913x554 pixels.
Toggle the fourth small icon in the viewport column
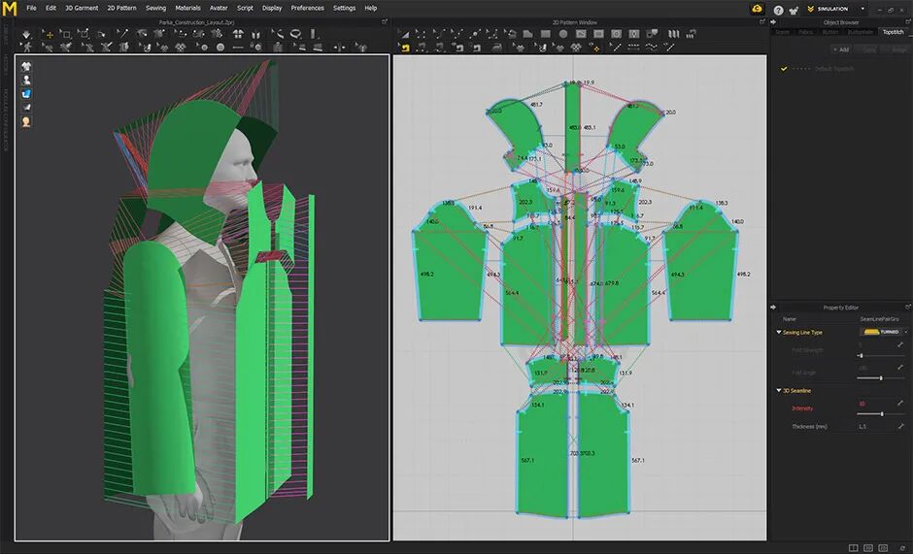26,107
